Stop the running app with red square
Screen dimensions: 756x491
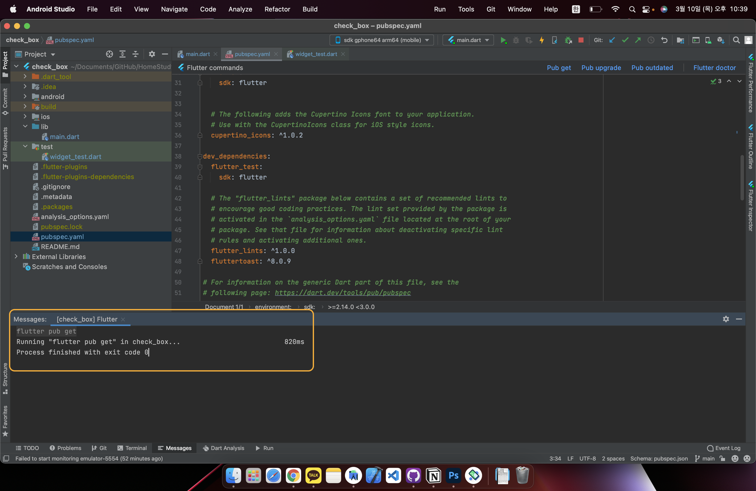[x=581, y=40]
